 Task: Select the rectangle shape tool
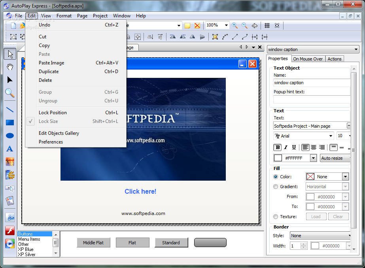tap(10, 123)
